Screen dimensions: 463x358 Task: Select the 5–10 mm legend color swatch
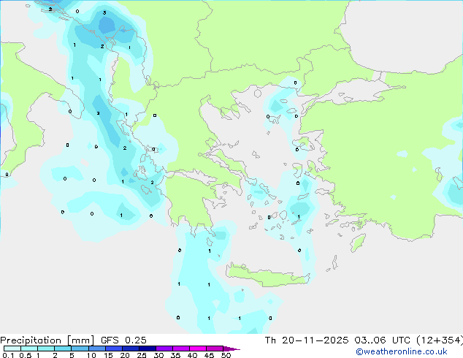(x=80, y=349)
